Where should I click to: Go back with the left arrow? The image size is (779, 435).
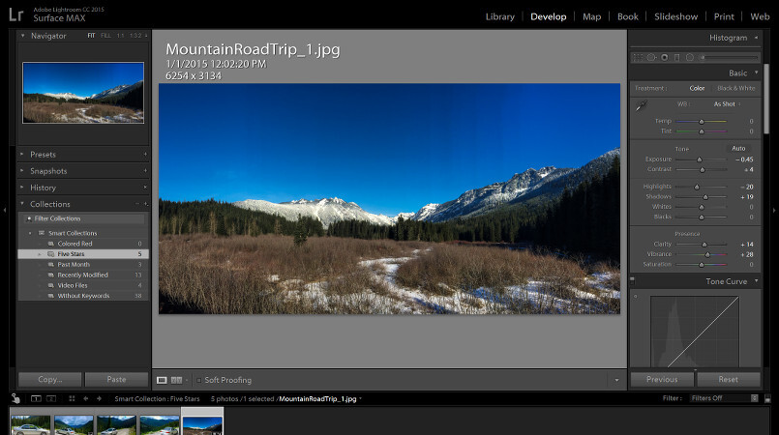[x=85, y=398]
